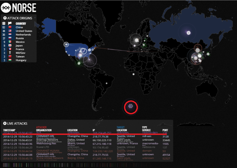
Task: Click the netbios-ns service entry
Action: click(148, 147)
